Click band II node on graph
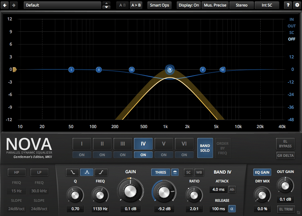Image resolution: width=302 pixels, height=216 pixels. [x=99, y=69]
